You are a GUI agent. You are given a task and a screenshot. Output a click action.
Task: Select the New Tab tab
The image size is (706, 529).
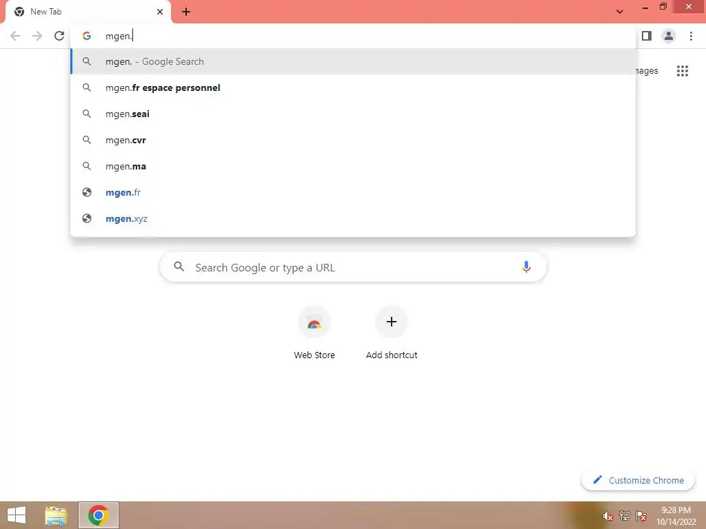tap(88, 12)
